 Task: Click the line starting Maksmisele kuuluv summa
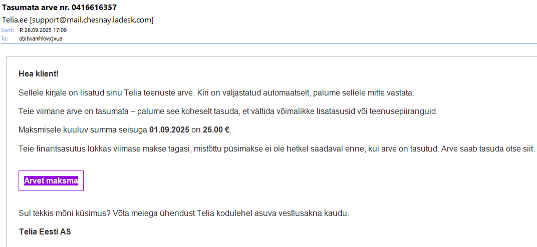(125, 130)
